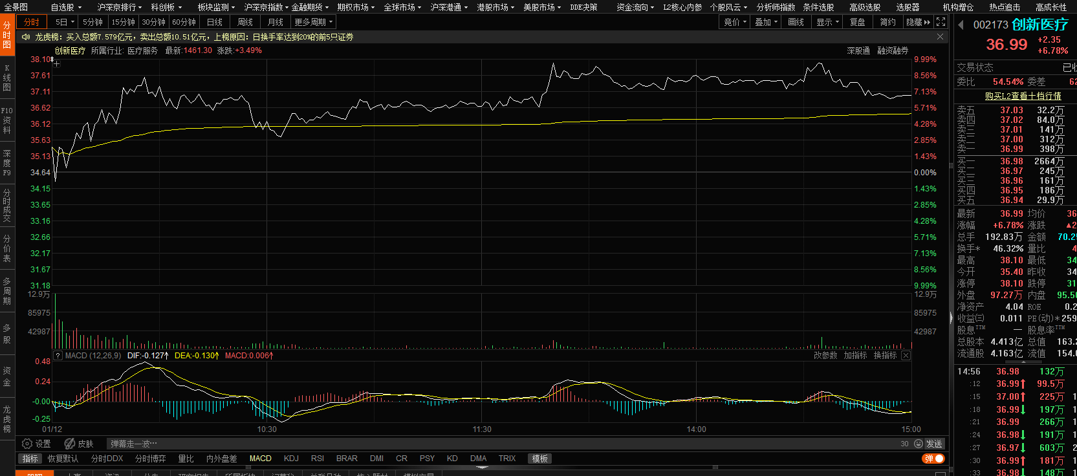Click the plus icon at chart top-left
1077x476 pixels.
tap(57, 64)
